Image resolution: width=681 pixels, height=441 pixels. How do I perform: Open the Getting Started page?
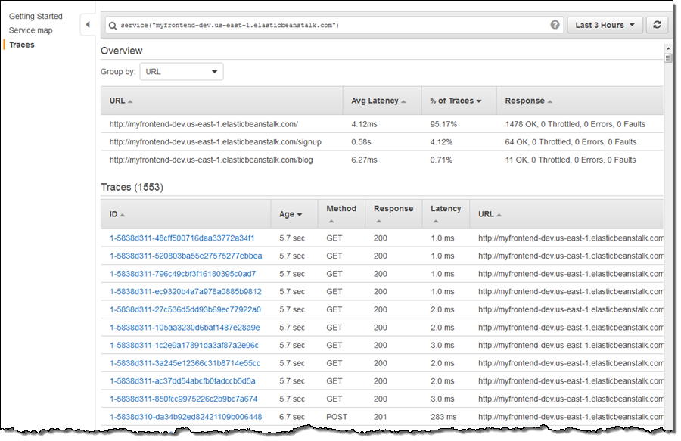pyautogui.click(x=36, y=16)
